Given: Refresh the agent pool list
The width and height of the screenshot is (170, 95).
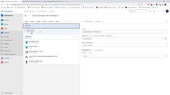Looking at the screenshot, I should click(x=166, y=39).
